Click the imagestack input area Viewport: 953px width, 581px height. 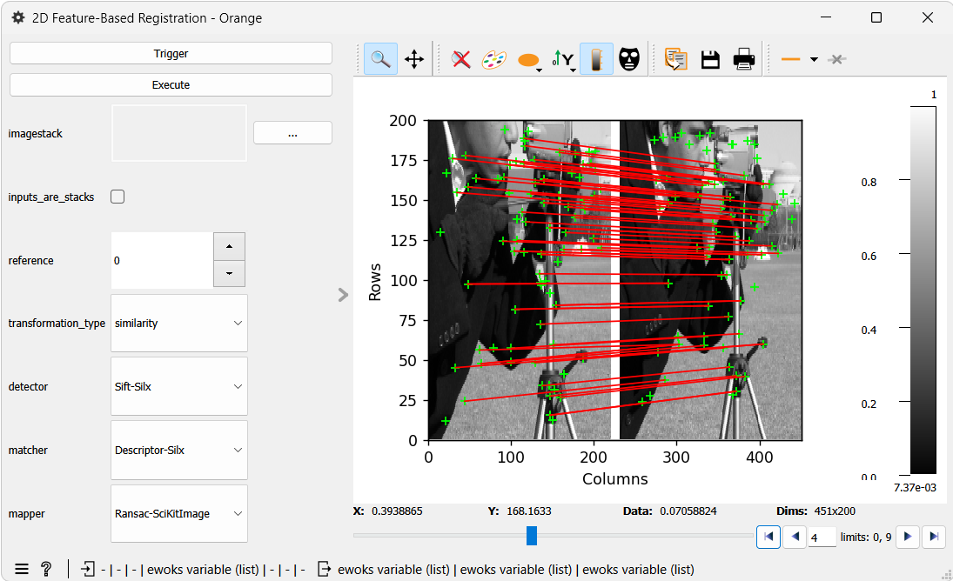179,133
